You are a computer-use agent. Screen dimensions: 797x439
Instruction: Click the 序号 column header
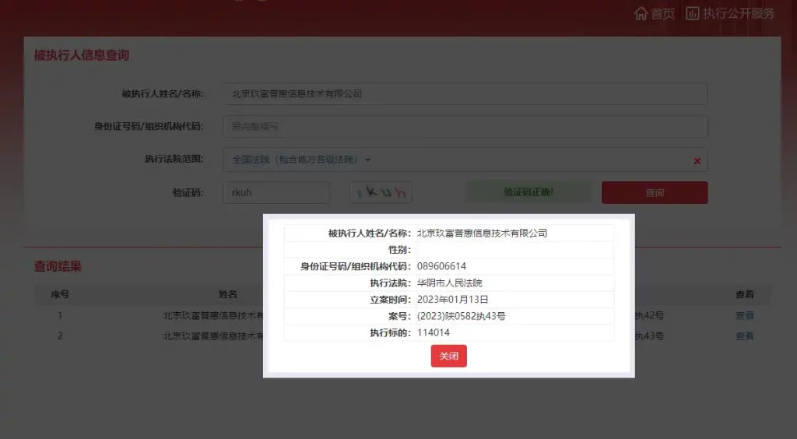(x=60, y=294)
